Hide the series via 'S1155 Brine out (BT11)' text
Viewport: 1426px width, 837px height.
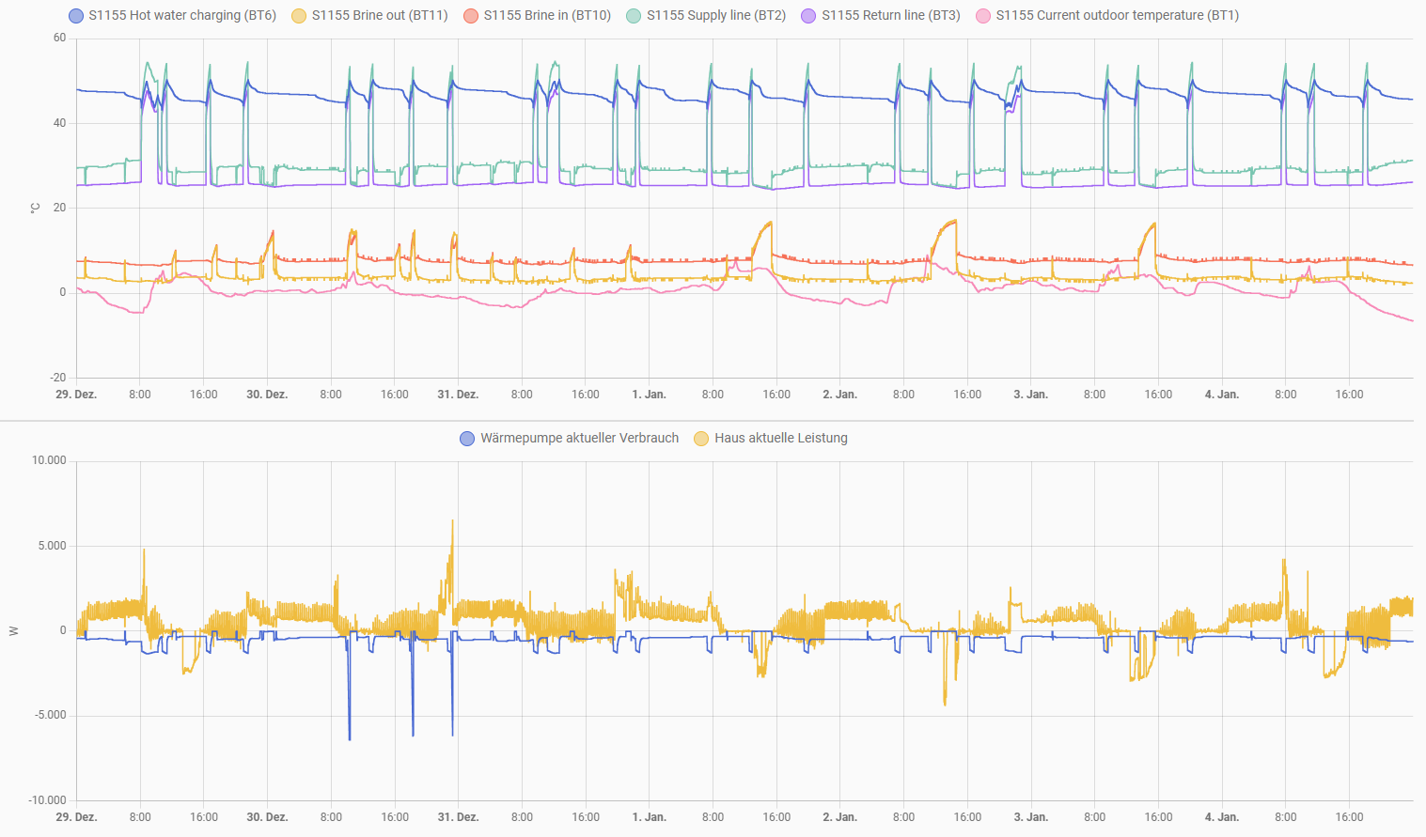coord(380,16)
